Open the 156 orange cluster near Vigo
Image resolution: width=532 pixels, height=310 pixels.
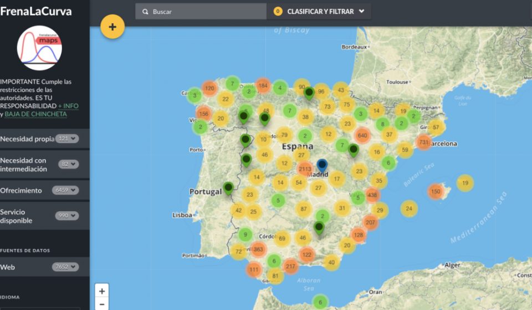pyautogui.click(x=203, y=114)
